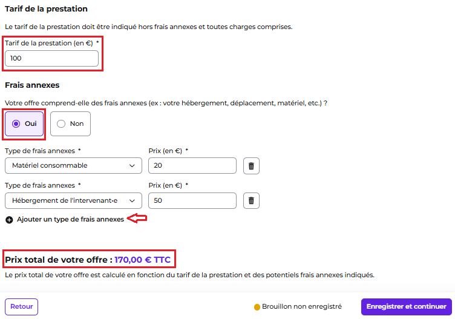The width and height of the screenshot is (455, 319).
Task: Select the Non radio option
Action: (70, 124)
